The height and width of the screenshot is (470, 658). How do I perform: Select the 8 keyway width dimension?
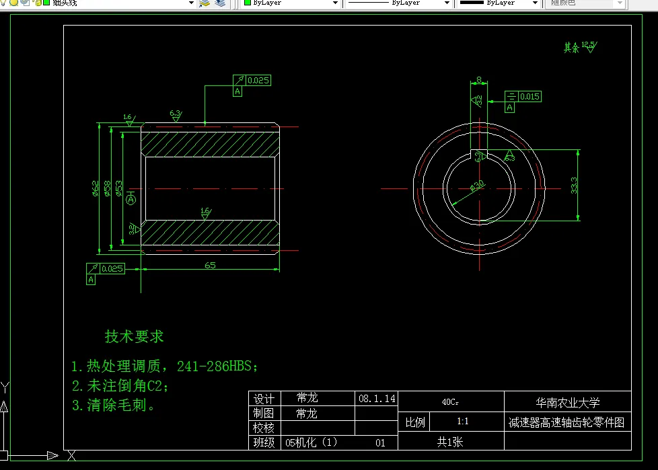point(479,79)
